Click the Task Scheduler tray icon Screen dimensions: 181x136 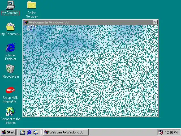tap(161, 132)
